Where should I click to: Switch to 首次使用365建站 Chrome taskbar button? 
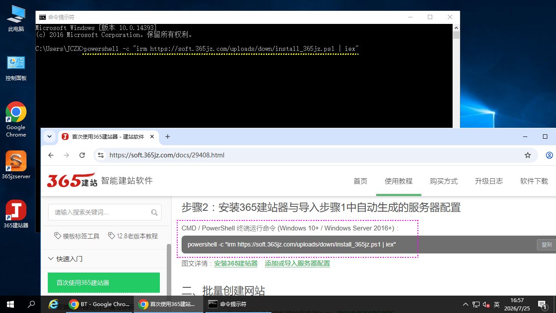point(169,304)
